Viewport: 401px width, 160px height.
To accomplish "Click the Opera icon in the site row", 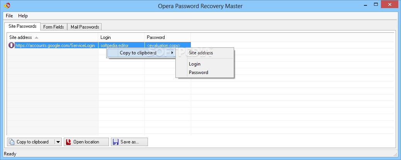I will 11,45.
